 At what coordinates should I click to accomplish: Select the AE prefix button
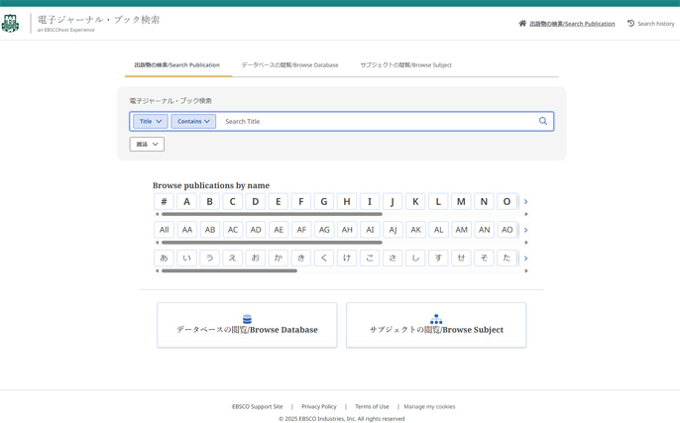(x=279, y=230)
